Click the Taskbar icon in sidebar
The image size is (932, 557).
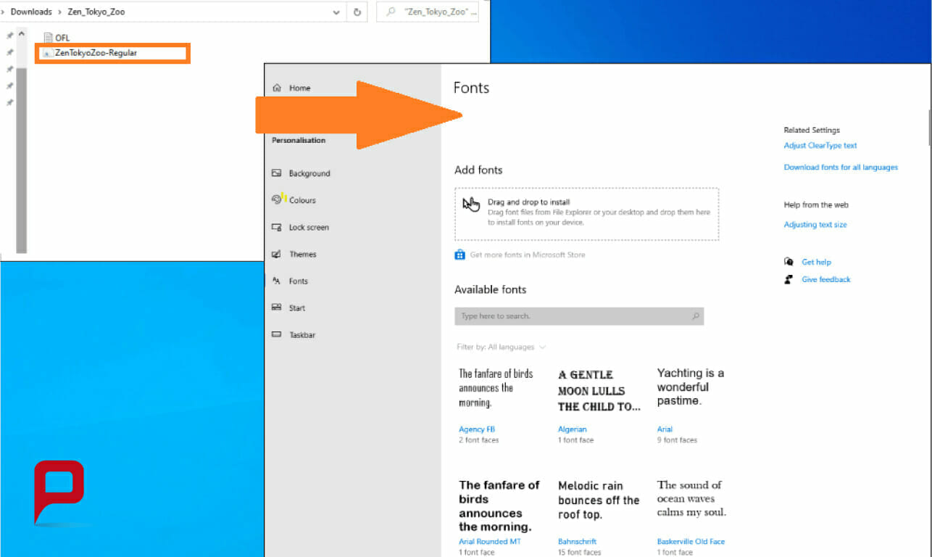click(276, 334)
